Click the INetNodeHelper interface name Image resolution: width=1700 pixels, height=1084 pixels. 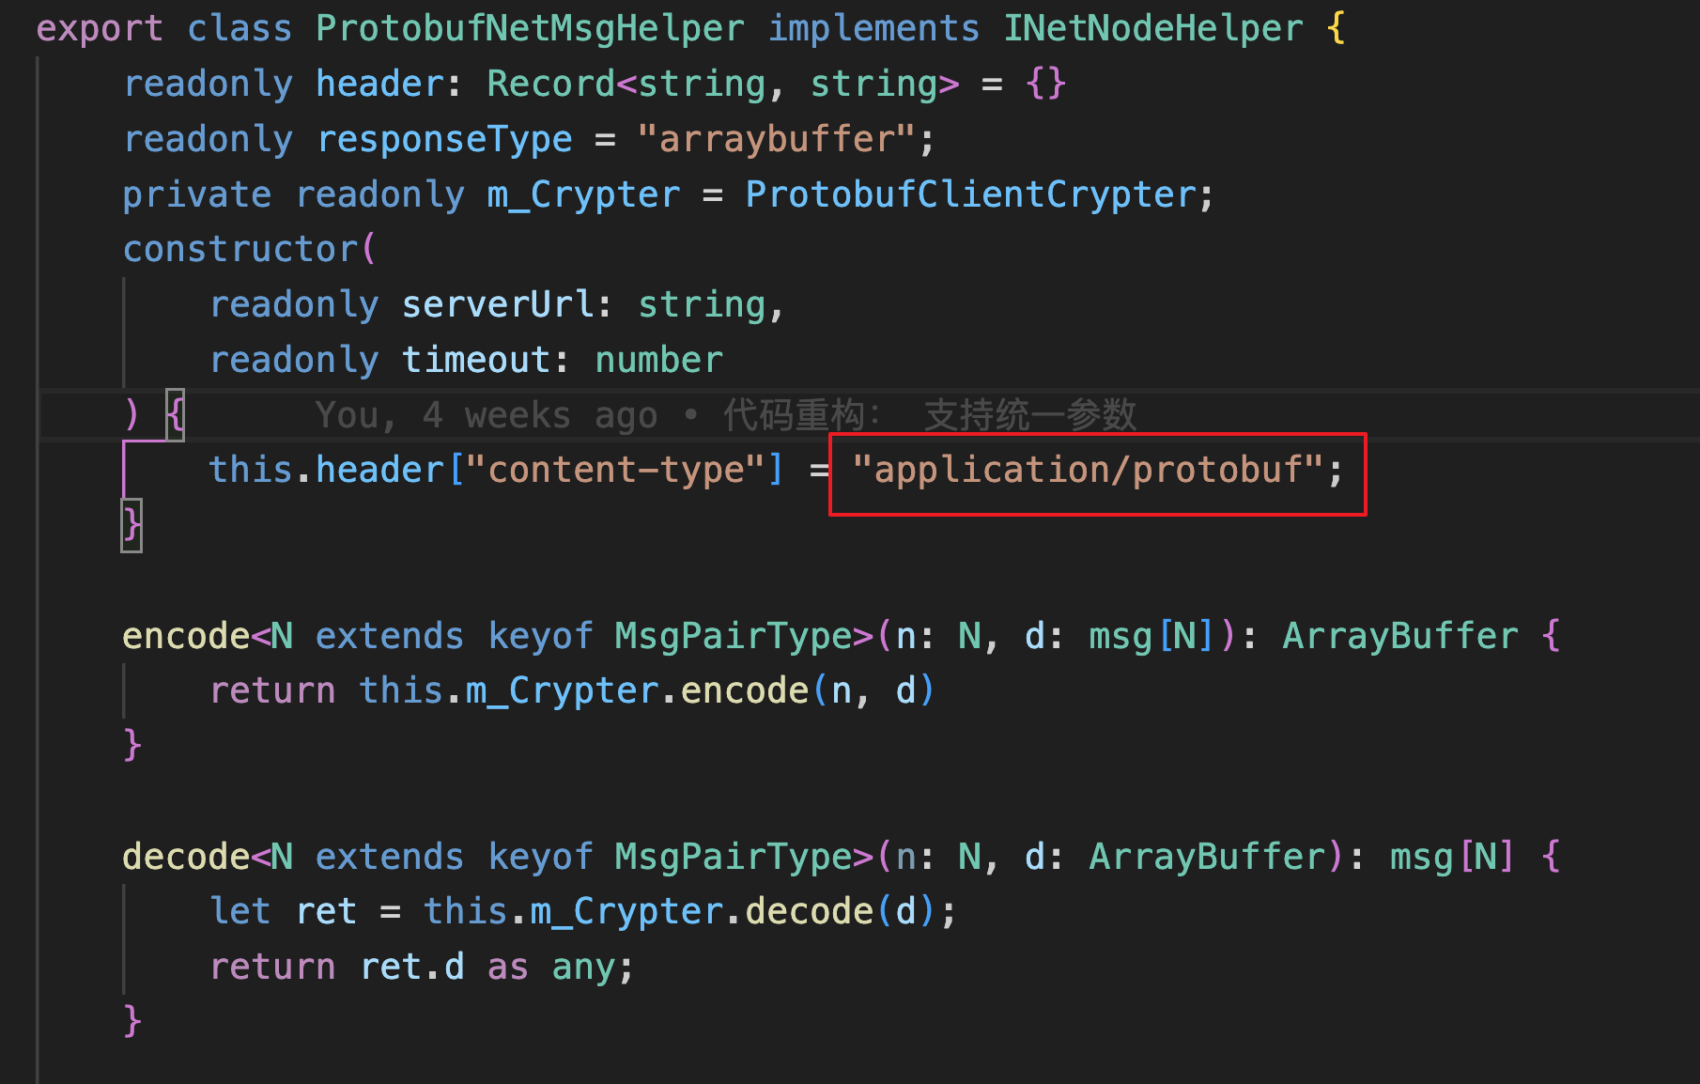1153,28
